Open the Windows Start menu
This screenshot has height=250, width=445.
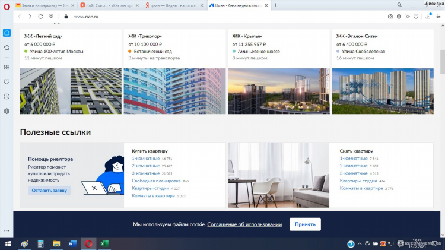(x=8, y=243)
